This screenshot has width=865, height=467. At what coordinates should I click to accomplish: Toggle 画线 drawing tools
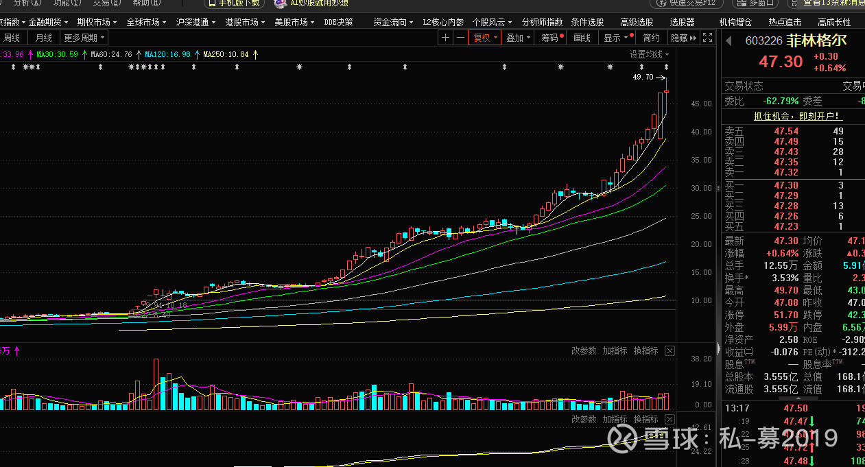click(x=582, y=38)
